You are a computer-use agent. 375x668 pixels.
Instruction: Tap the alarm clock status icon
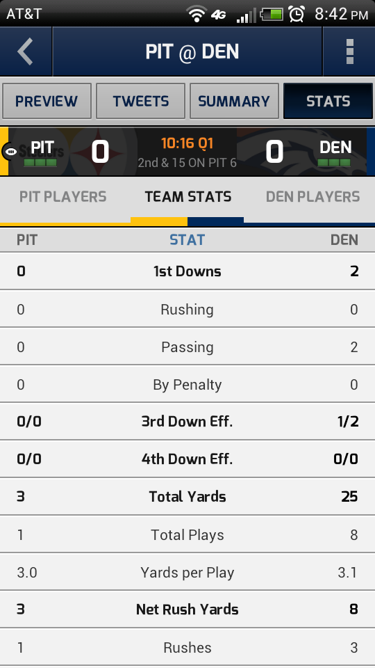click(297, 14)
